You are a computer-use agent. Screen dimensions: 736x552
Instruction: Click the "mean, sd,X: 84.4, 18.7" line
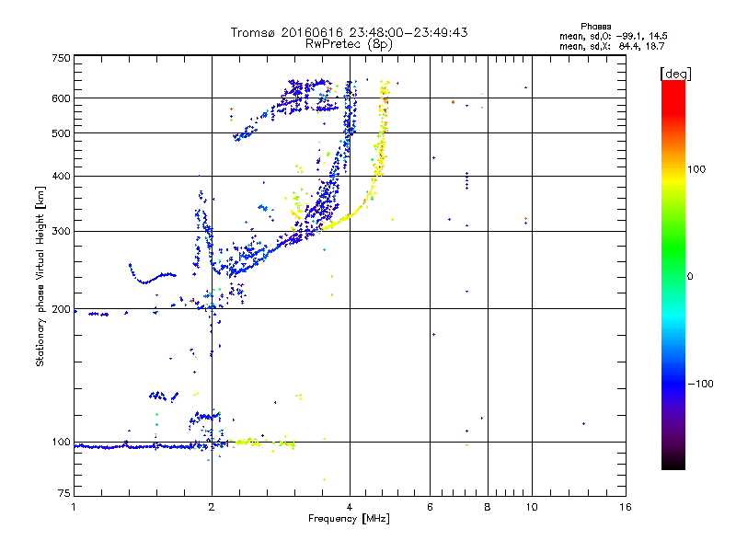click(612, 46)
